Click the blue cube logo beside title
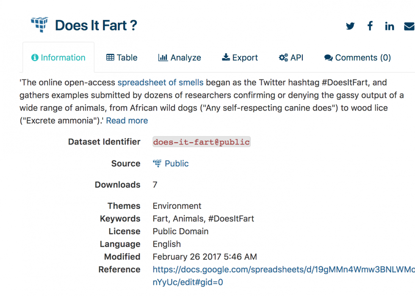Screen dimensions: 415x296 pyautogui.click(x=39, y=25)
